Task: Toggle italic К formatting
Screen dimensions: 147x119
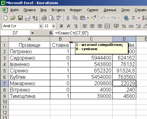Action: 69,26
